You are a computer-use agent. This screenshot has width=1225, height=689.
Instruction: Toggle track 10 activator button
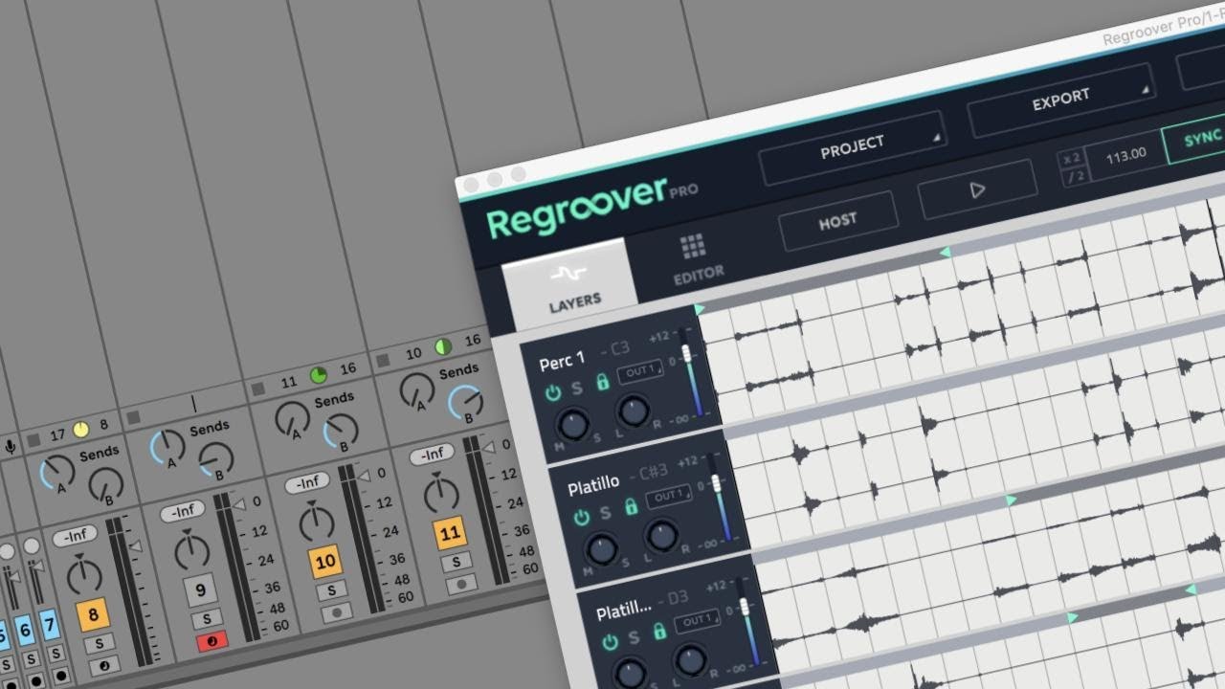click(324, 562)
